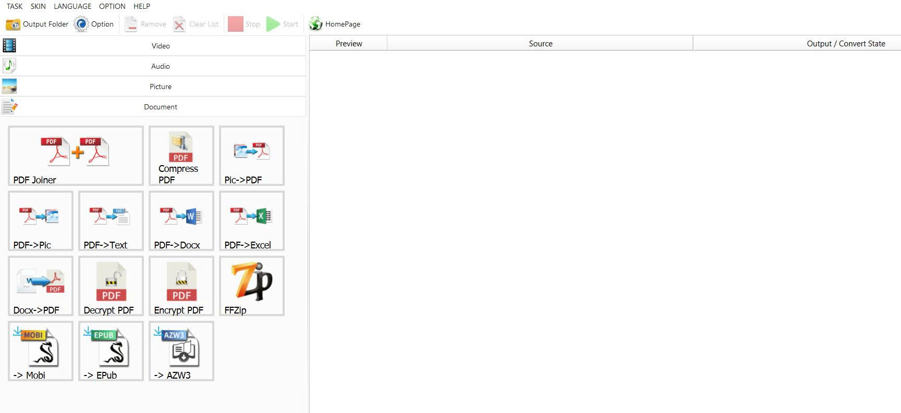Click the Remove toolbar button
The image size is (901, 413).
pos(145,24)
